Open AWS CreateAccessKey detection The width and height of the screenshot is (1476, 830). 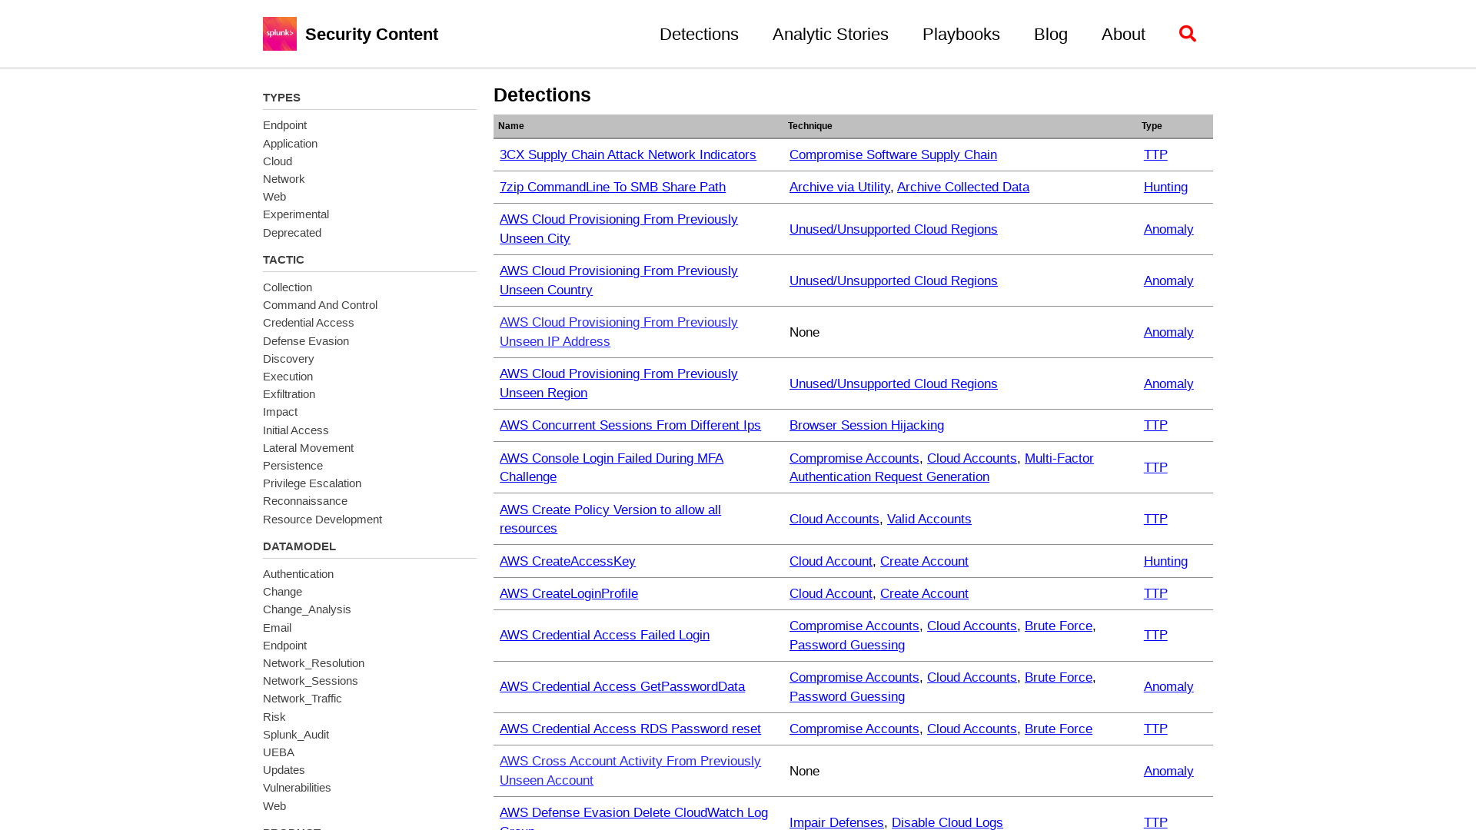(x=567, y=561)
